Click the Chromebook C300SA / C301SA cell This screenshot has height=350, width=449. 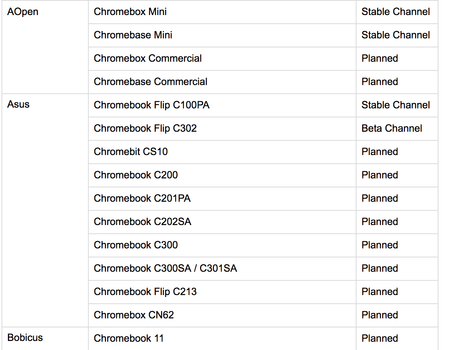[165, 268]
